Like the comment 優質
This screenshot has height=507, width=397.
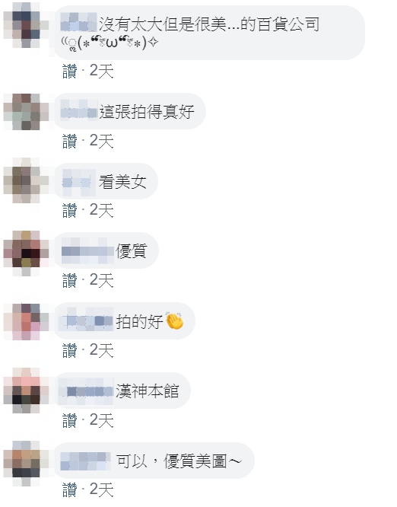(69, 280)
